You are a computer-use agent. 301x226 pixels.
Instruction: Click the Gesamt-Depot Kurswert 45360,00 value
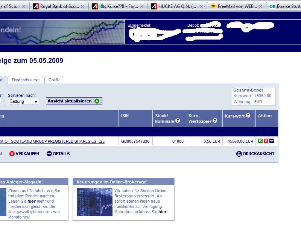(263, 96)
